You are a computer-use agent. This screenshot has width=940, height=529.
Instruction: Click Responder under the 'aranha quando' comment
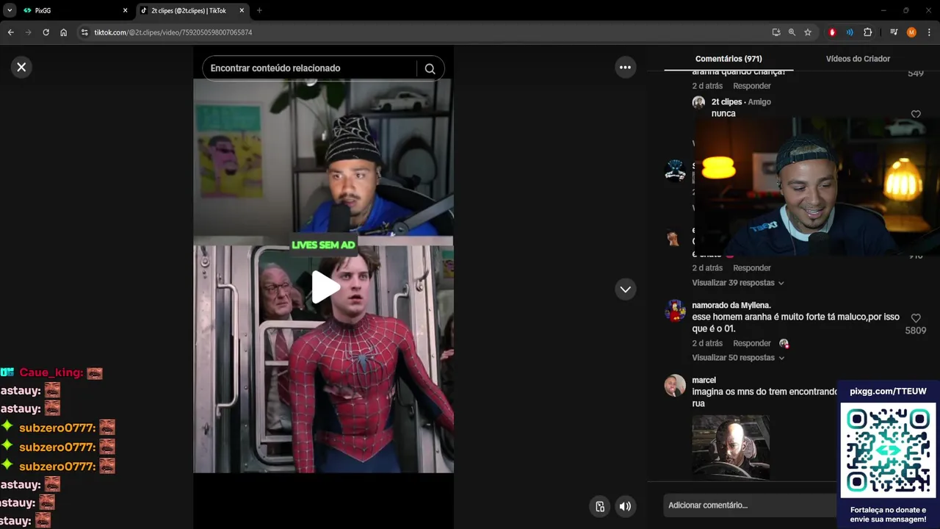(x=752, y=86)
